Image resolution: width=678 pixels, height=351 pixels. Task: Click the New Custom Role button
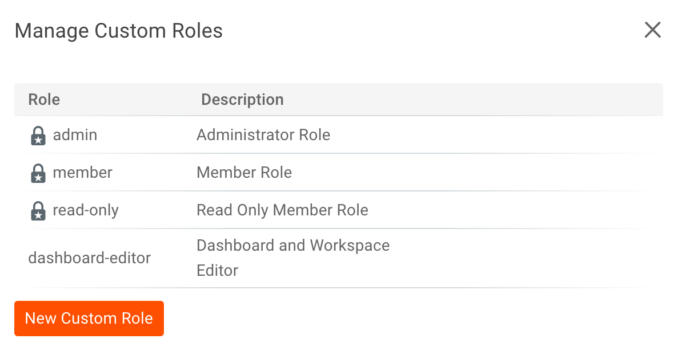coord(89,318)
